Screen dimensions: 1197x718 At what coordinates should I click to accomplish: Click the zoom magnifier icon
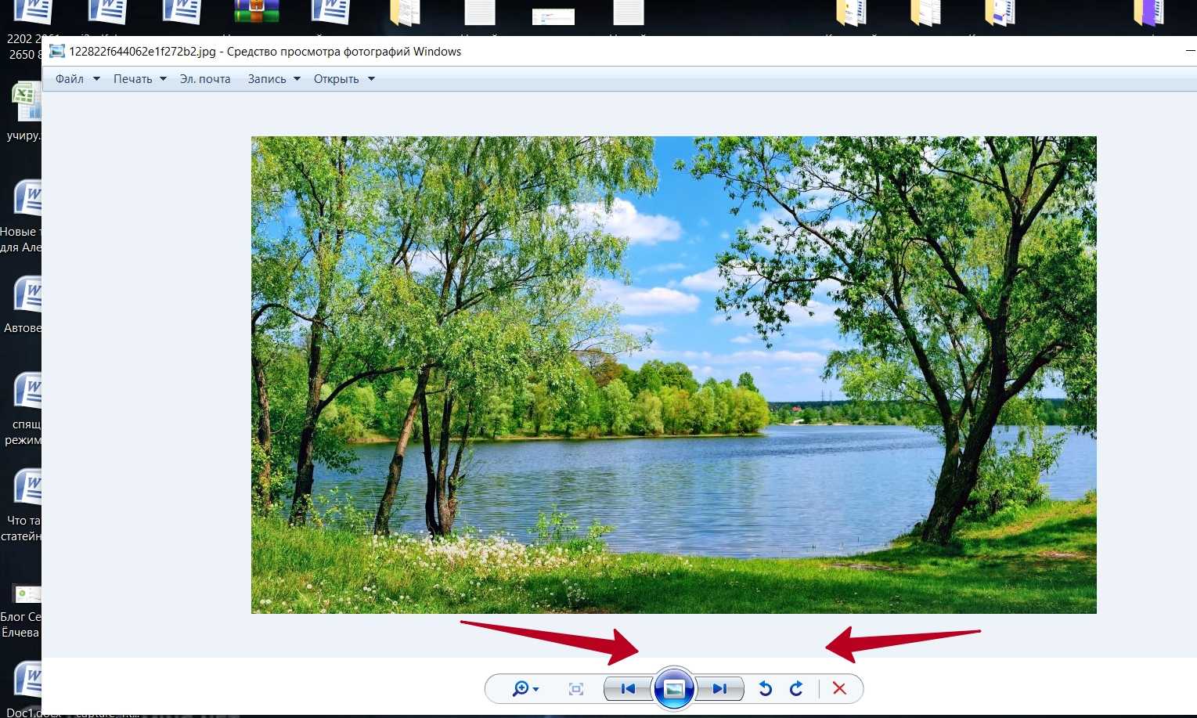click(521, 689)
